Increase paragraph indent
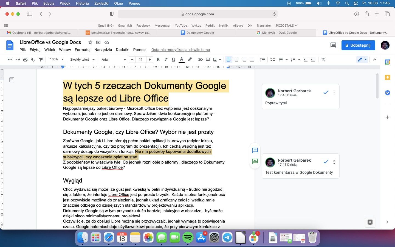 [313, 60]
